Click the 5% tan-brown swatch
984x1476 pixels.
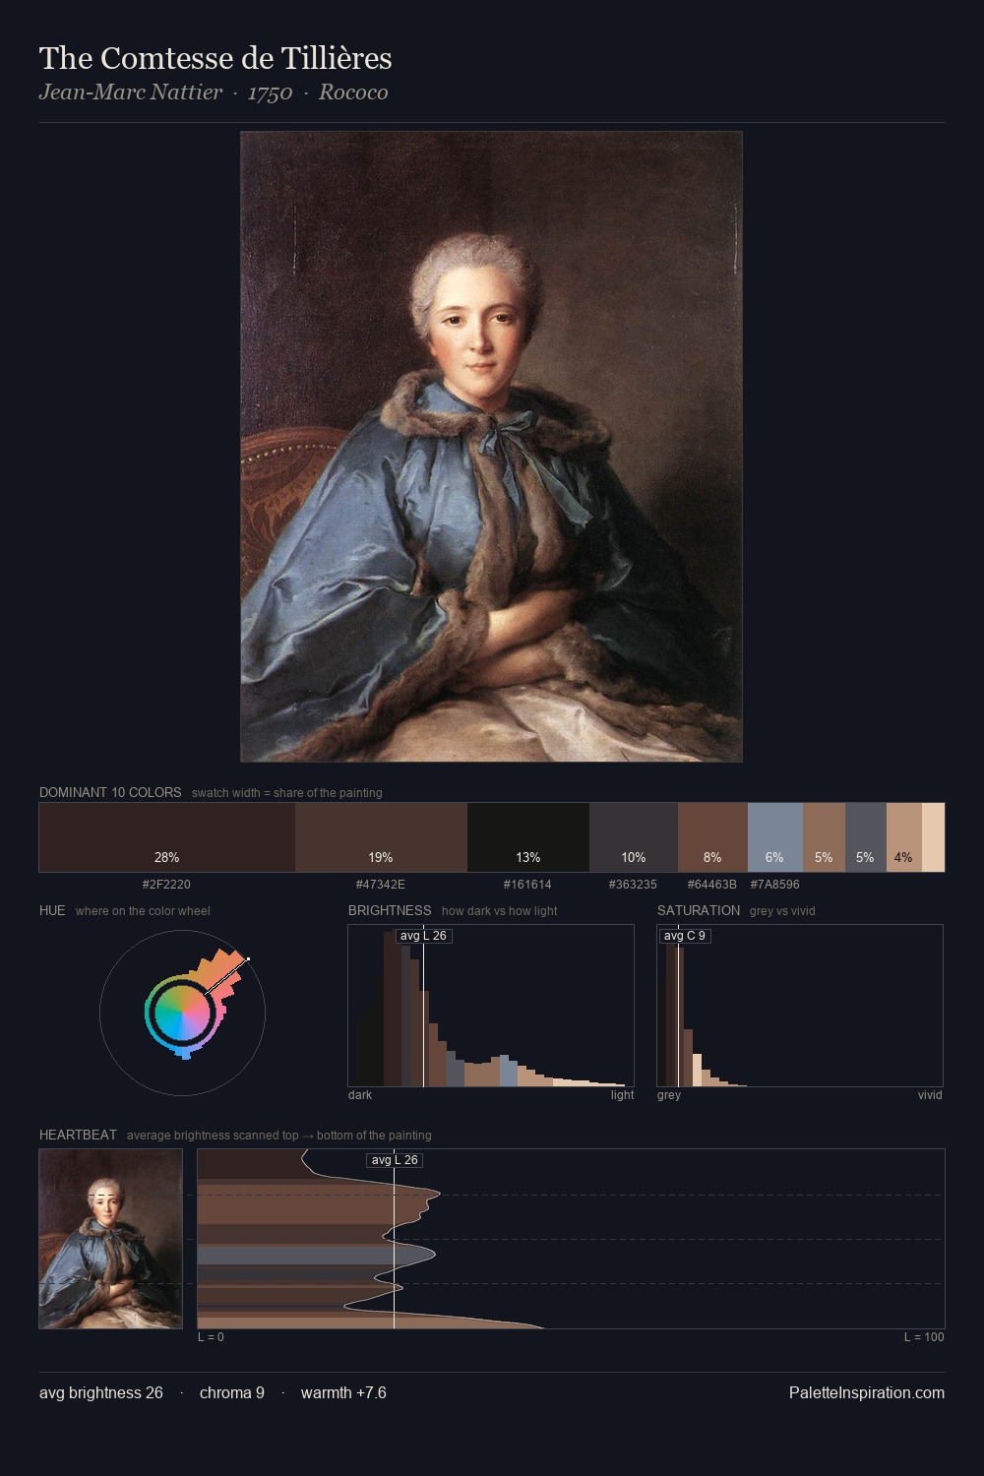click(824, 837)
